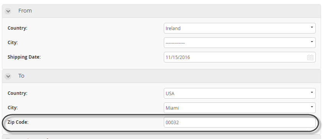Collapse the From section chevron icon
Image resolution: width=323 pixels, height=139 pixels.
[8, 11]
